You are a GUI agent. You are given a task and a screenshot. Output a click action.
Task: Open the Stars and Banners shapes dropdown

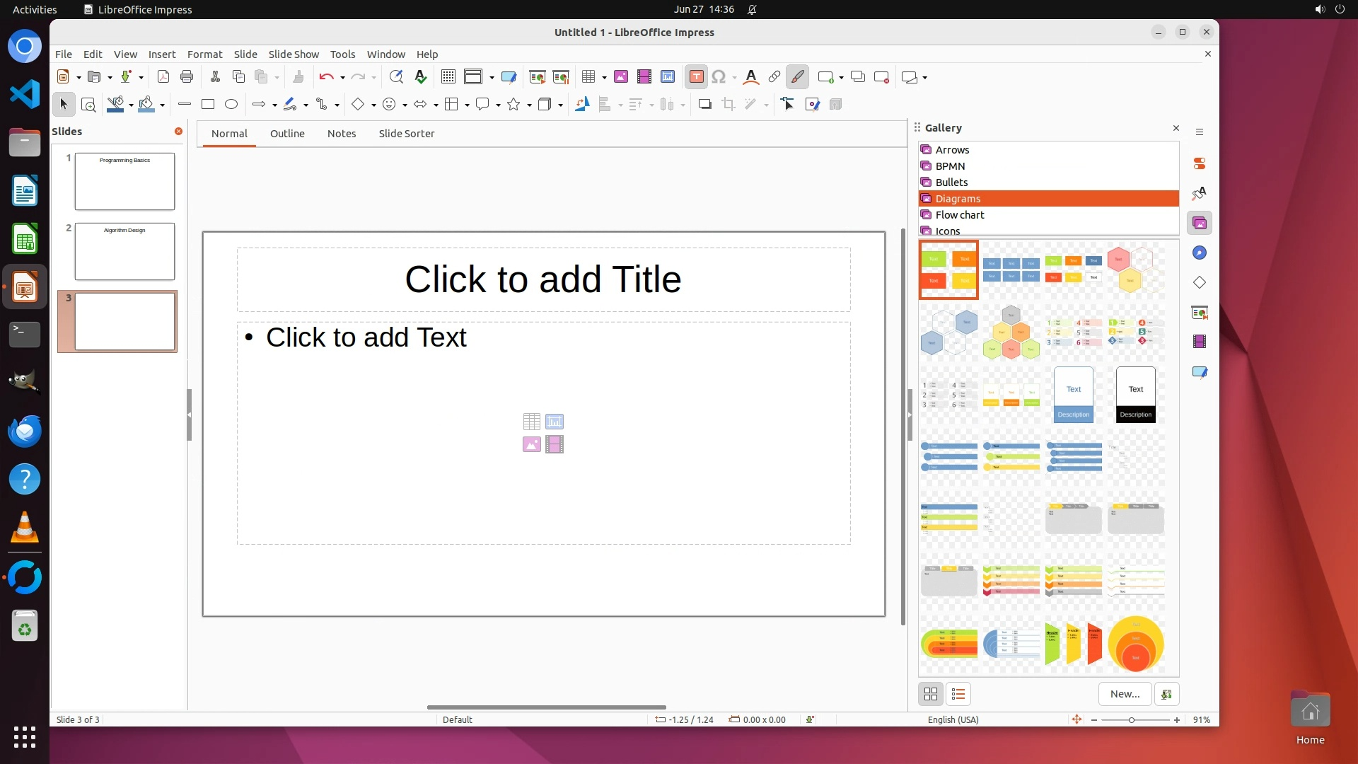[x=529, y=105]
